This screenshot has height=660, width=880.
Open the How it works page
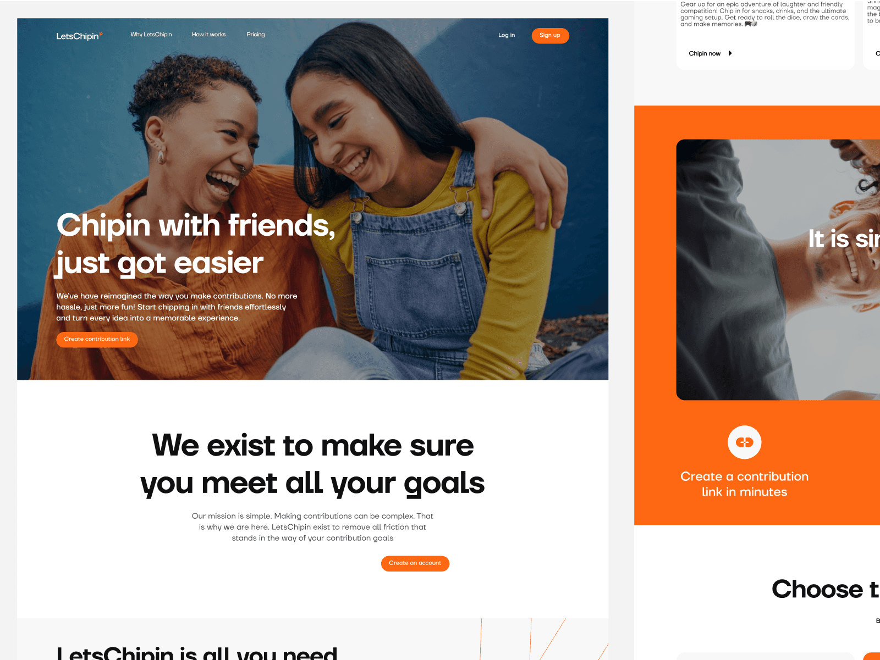coord(208,35)
